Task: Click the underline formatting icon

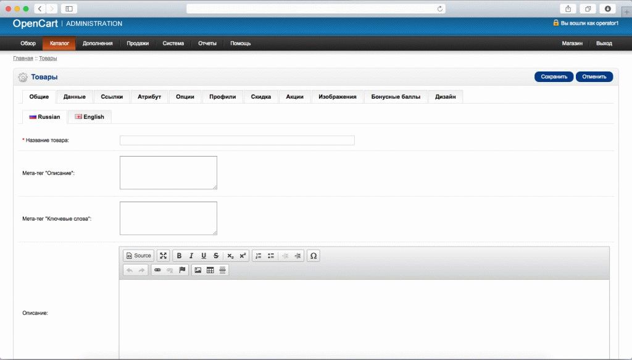Action: (x=204, y=256)
